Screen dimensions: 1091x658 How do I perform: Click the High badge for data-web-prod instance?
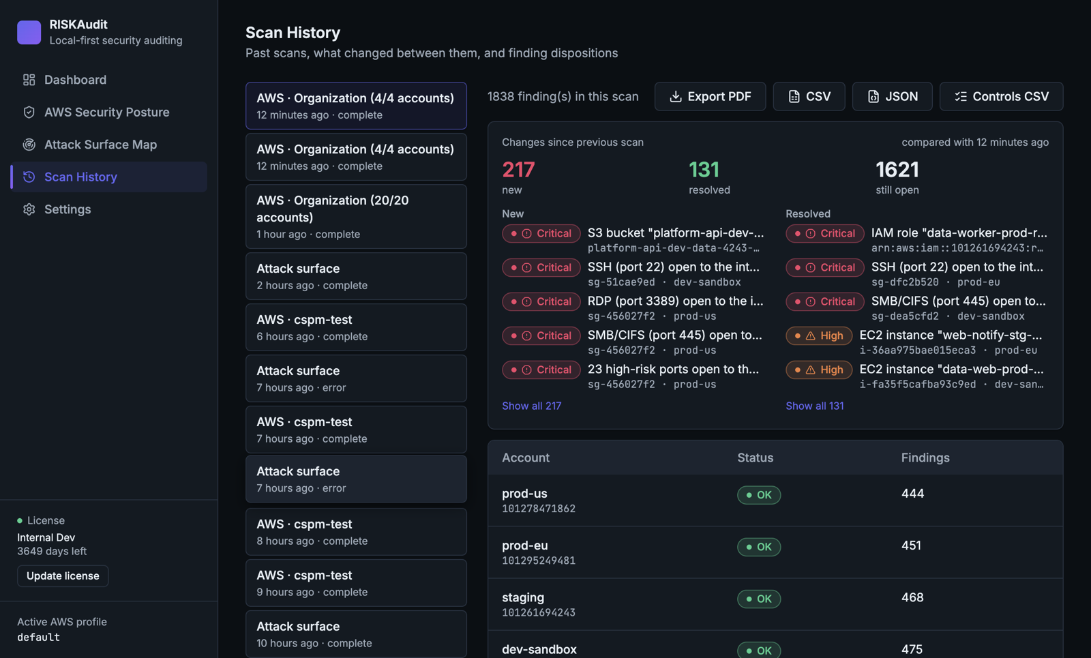(819, 370)
